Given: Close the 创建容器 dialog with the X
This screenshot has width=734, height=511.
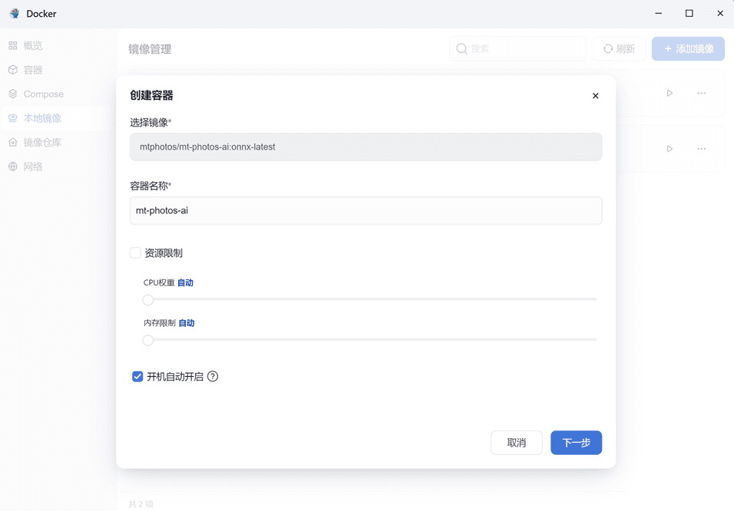Looking at the screenshot, I should point(596,96).
